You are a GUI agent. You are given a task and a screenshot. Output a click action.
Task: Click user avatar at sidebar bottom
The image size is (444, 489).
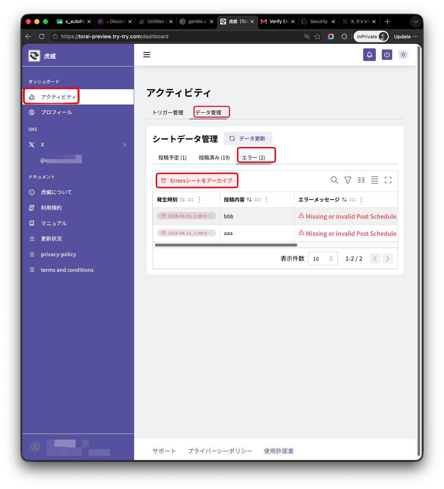coord(35,447)
